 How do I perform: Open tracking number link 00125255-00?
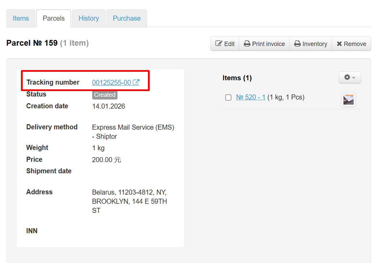coord(111,83)
